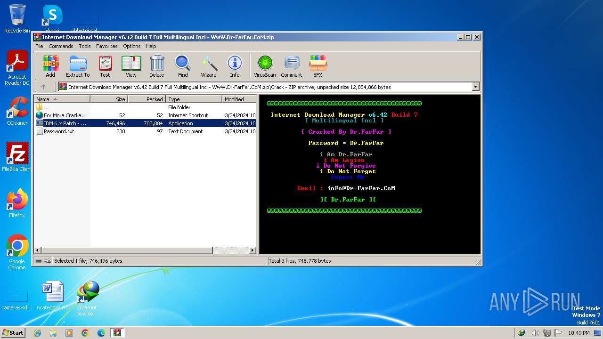This screenshot has height=339, width=603.
Task: Open Google Chrome desktop shortcut
Action: click(17, 252)
